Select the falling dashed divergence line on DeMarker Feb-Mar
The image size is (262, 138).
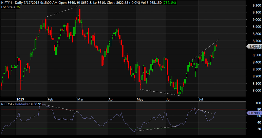click(60, 108)
